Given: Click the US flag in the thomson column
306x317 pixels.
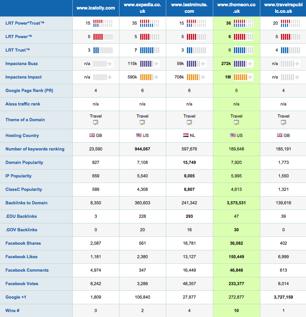Looking at the screenshot, I should (233, 135).
